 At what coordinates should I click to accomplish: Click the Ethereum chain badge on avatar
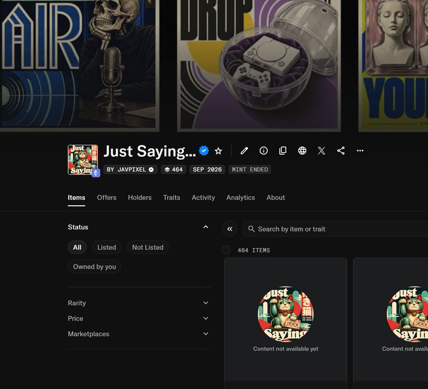coord(96,173)
